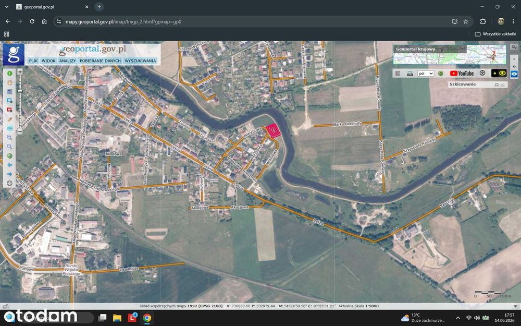Viewport: 521px width, 326px height.
Task: Show hidden system tray icons
Action: (458, 318)
